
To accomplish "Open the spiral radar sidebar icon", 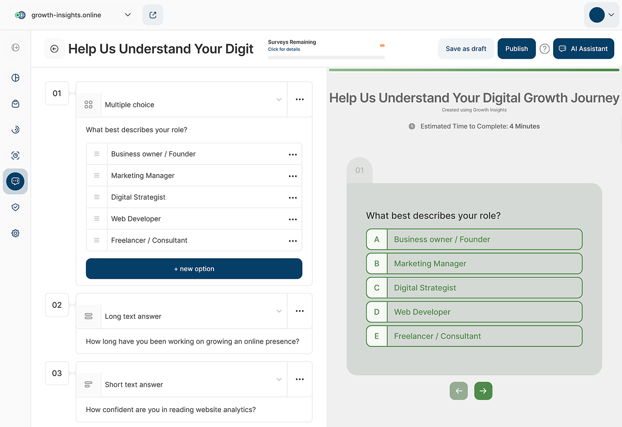I will pos(16,130).
